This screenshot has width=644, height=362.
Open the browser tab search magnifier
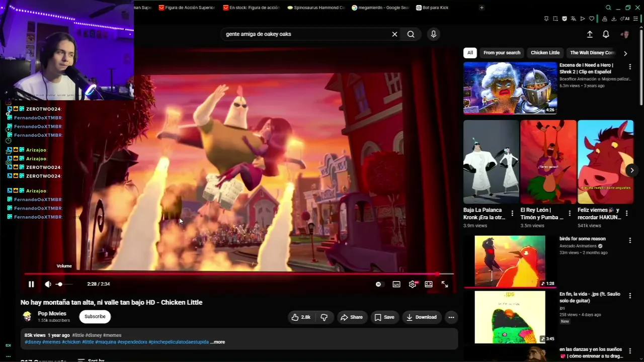point(608,8)
